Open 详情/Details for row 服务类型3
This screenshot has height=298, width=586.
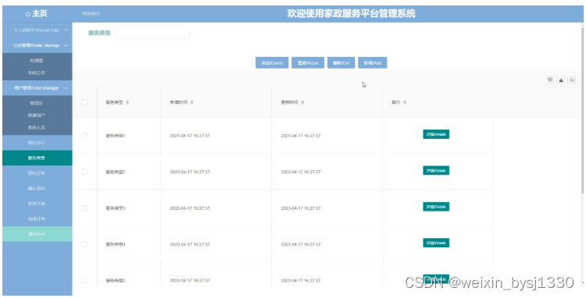coord(436,207)
